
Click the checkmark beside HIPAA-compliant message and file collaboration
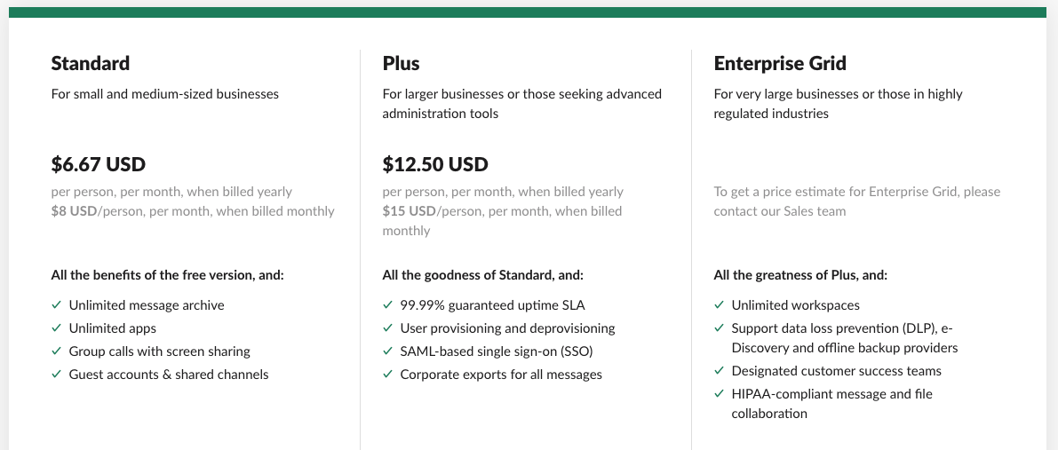[720, 393]
